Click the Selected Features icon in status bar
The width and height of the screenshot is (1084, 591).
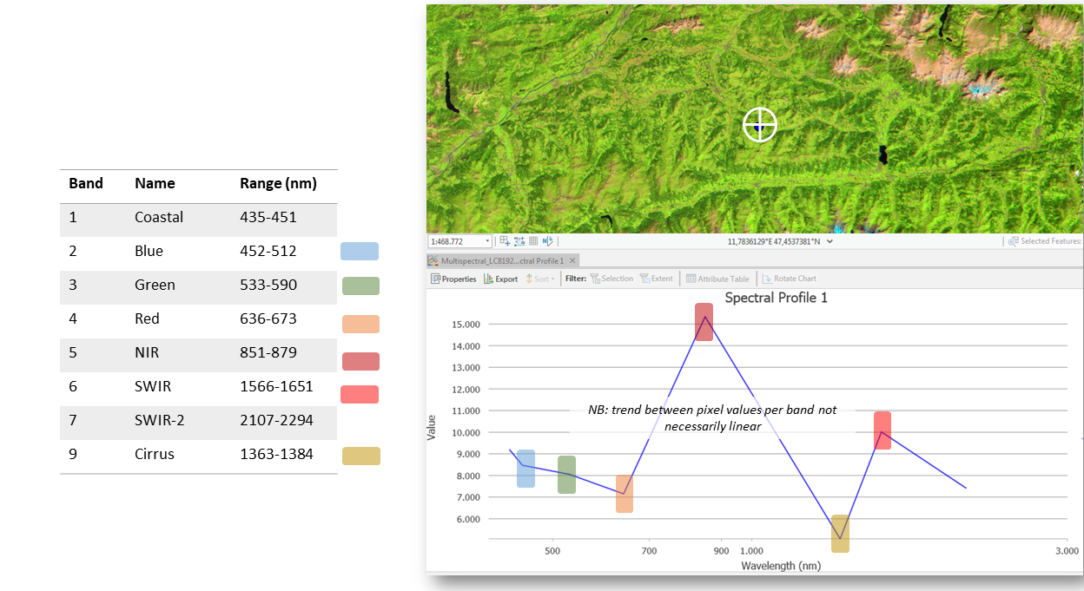coord(1013,241)
